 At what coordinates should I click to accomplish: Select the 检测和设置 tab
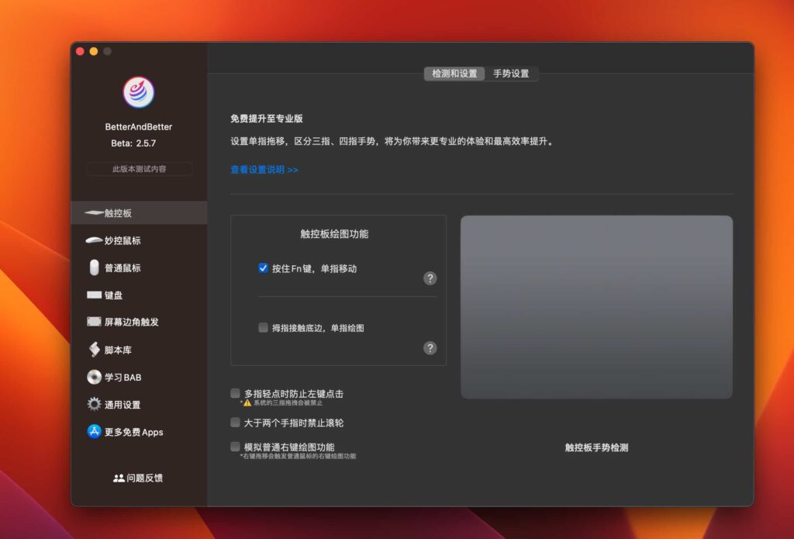[x=454, y=74]
